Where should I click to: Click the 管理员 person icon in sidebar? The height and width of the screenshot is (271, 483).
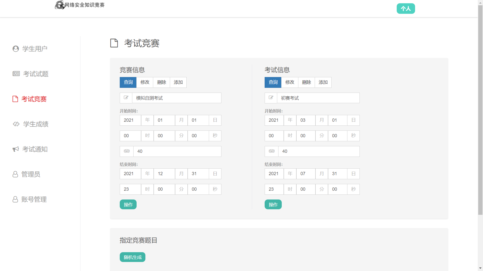pos(15,174)
